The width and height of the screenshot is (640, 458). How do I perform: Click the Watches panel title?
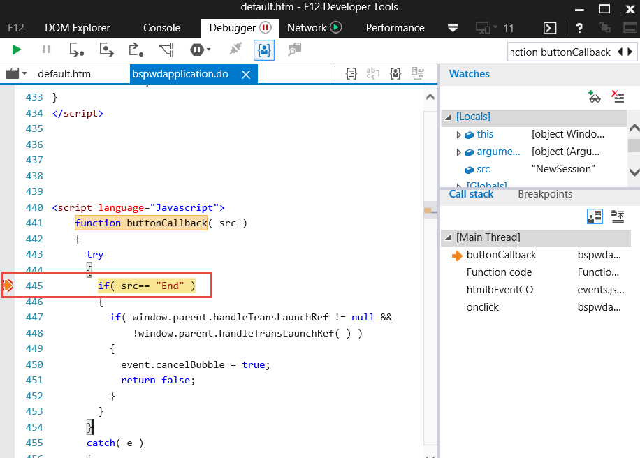pos(469,74)
